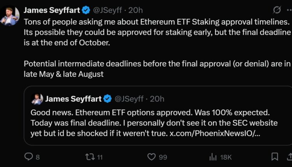Screen dimensions: 292x167
Task: Open the main tweet's 20h timestamp
Action: pyautogui.click(x=135, y=9)
